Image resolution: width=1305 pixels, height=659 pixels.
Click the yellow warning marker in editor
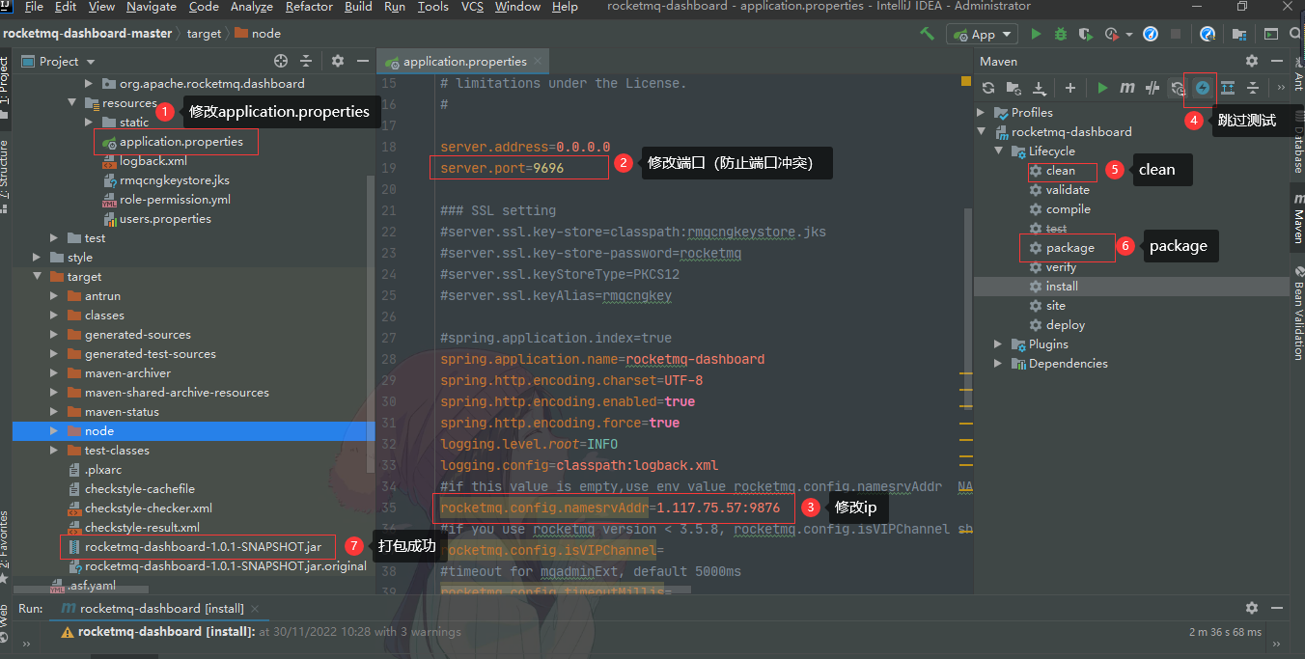point(963,83)
